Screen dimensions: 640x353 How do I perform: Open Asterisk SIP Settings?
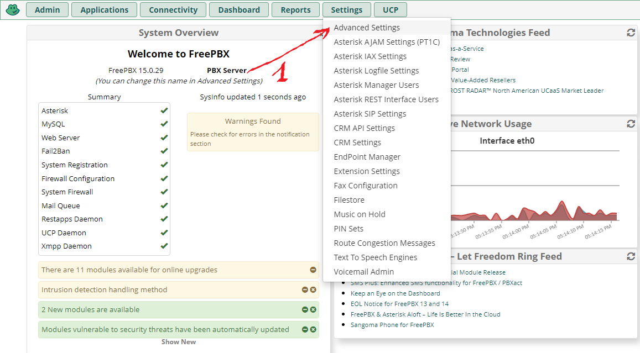(387, 114)
